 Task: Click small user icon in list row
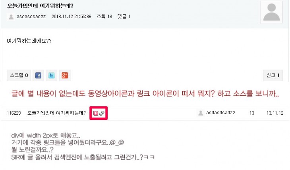point(201,113)
